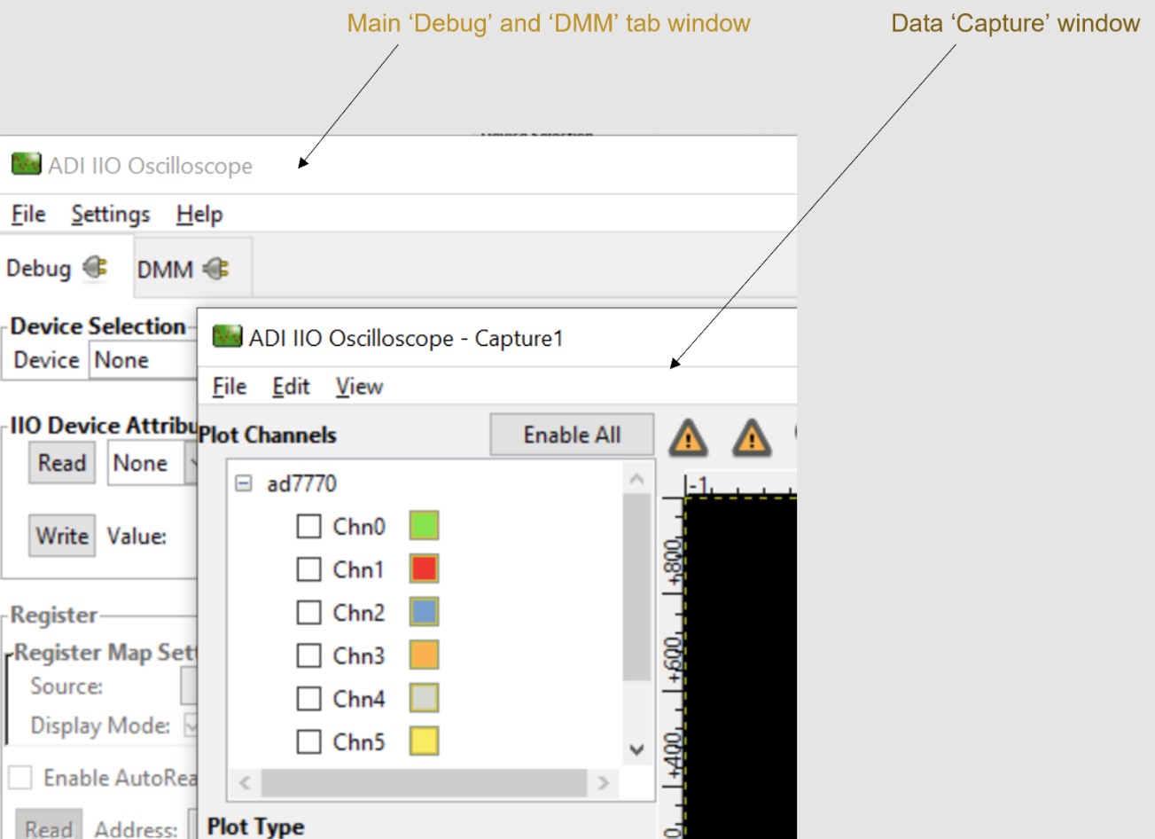Screen dimensions: 1155x839
Task: Click the Plot Channels heading
Action: [268, 435]
